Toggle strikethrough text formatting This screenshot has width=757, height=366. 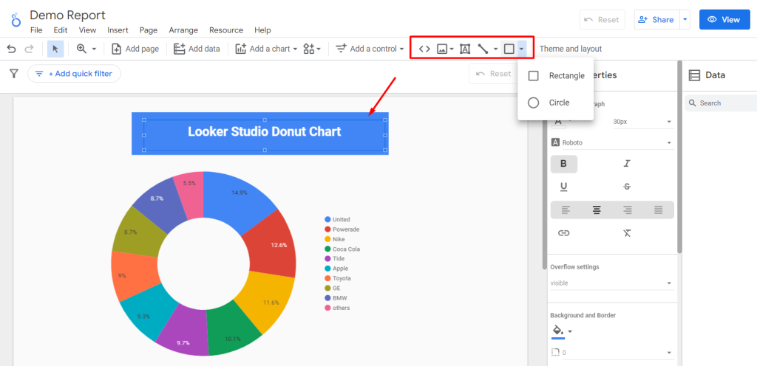point(627,187)
